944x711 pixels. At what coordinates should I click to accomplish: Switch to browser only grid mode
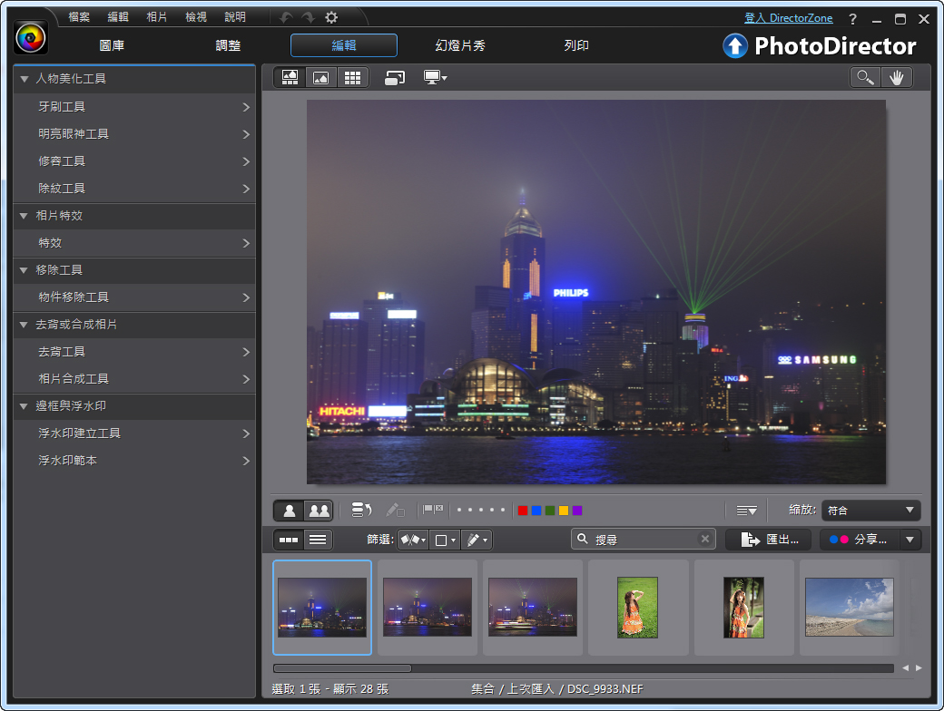[x=352, y=78]
